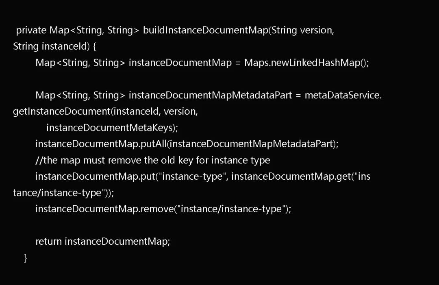Click the instanceDocumentMapMetadataPart variable declaration
Image resolution: width=439 pixels, height=285 pixels.
click(x=210, y=95)
